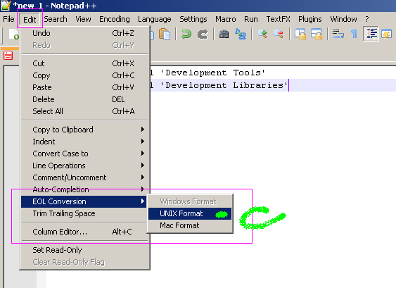Screen dimensions: 396x288
Task: Click the User Defined Language toolbar icon
Action: point(387,34)
